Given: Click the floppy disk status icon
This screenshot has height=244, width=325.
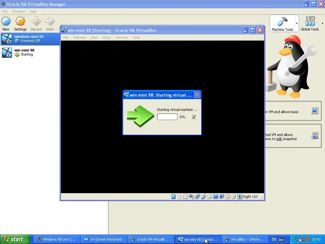Looking at the screenshot, I should tap(185, 197).
